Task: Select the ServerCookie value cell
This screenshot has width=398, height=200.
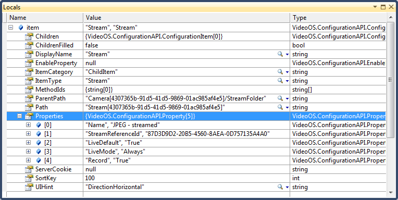Action: point(186,169)
